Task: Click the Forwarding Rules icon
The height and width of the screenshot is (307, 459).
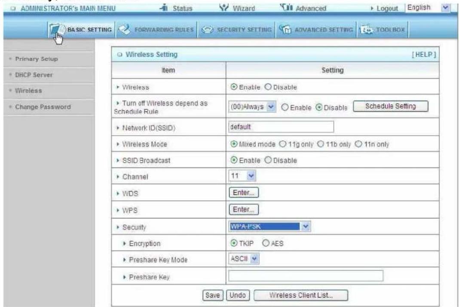Action: click(124, 30)
